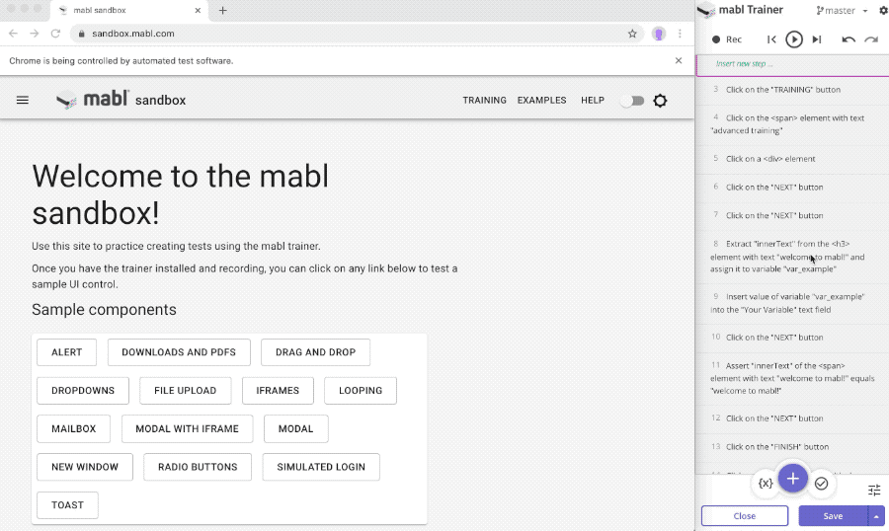The height and width of the screenshot is (531, 889).
Task: Open the NEW WINDOW component
Action: [x=85, y=467]
